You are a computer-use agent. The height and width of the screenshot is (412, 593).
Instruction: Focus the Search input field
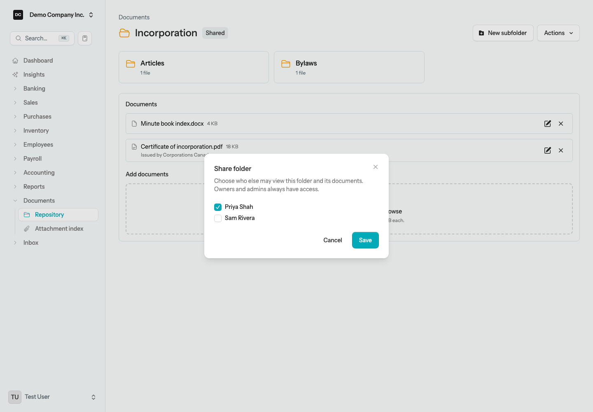coord(42,38)
